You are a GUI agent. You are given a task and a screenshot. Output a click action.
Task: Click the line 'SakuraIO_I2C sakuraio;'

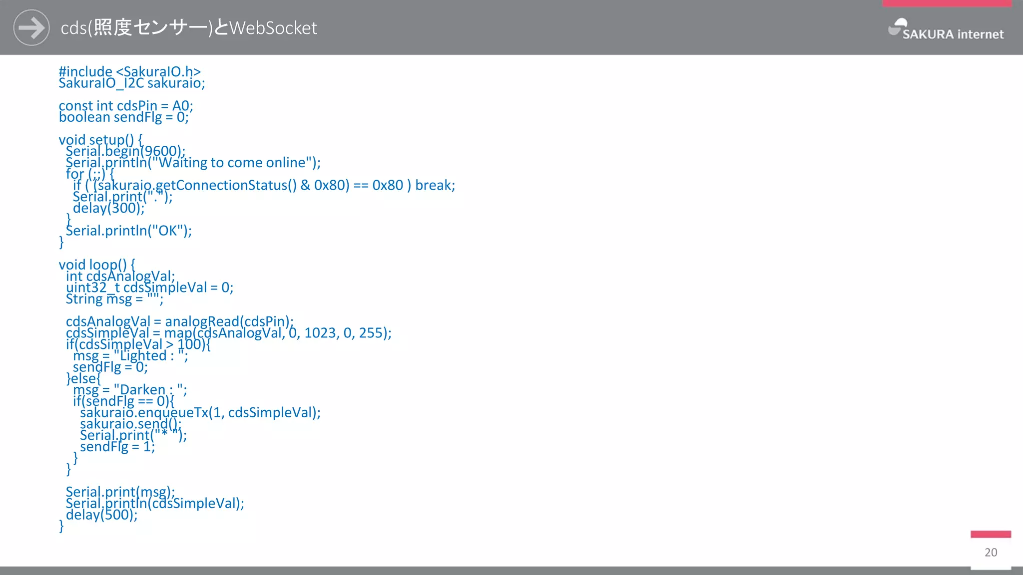pos(132,83)
